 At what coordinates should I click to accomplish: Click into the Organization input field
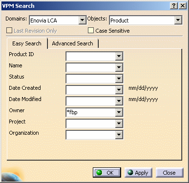pyautogui.click(x=91, y=135)
